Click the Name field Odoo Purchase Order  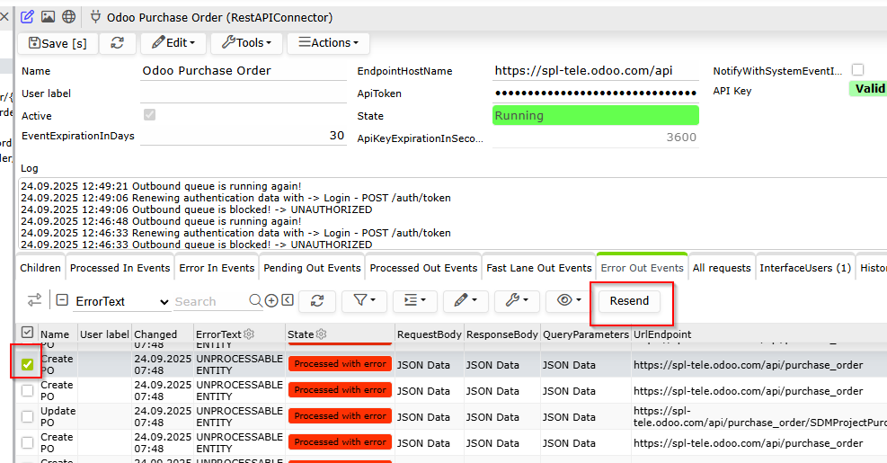tap(244, 71)
